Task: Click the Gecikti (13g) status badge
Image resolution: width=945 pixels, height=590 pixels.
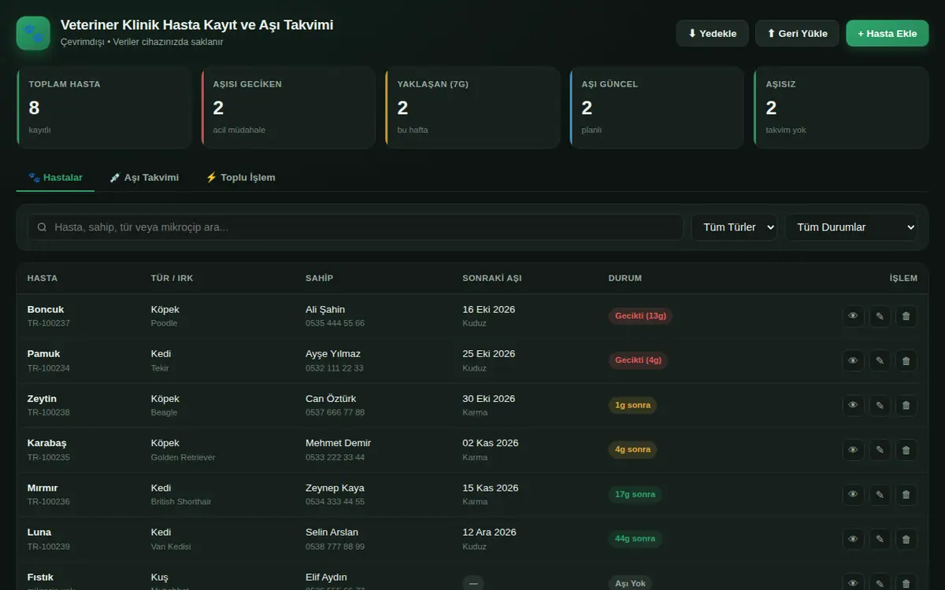Action: pos(640,316)
